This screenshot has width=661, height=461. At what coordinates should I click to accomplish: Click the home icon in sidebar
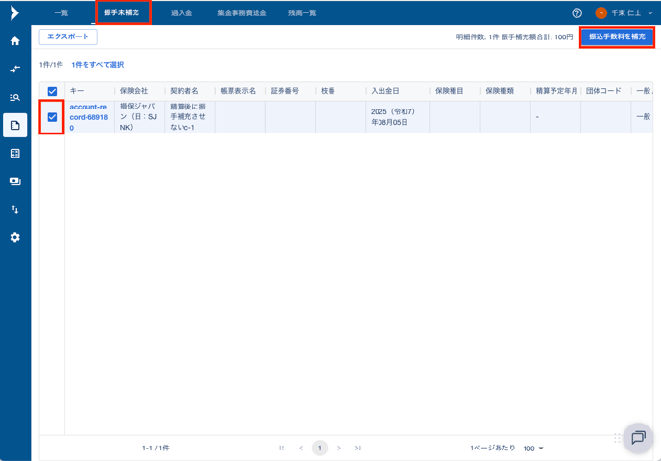pos(14,41)
